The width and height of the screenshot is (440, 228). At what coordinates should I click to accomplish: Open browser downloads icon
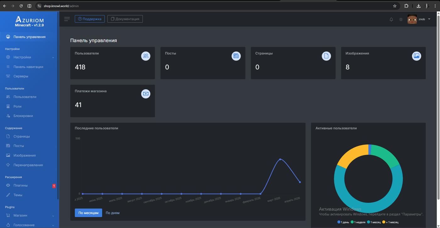click(419, 6)
